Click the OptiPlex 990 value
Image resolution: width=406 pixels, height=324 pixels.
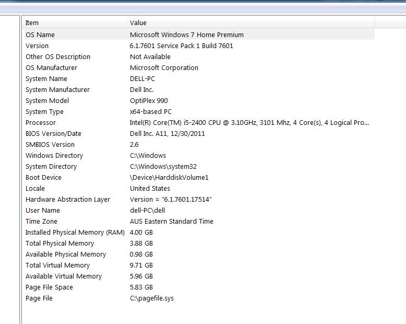[x=149, y=100]
